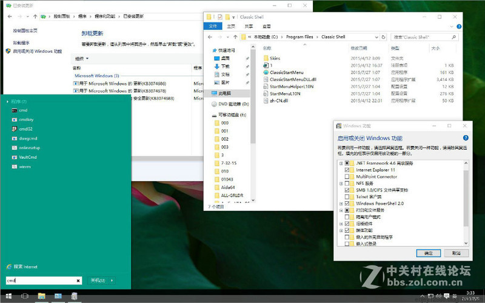Viewport: 485px width, 303px height.
Task: Switch to the Home ribbon tab
Action: point(231,26)
